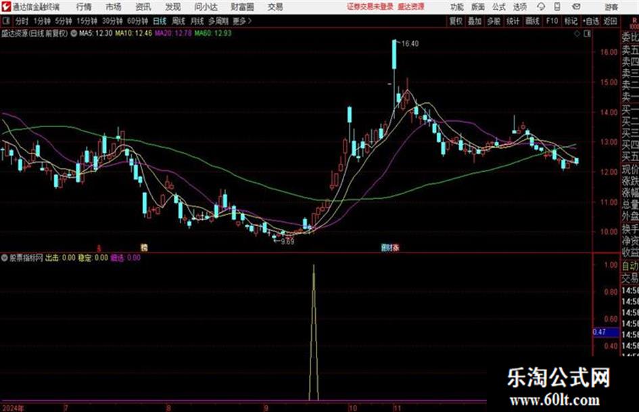Viewport: 639px width, 412px height.
Task: Open the message envelope icon
Action: (576, 7)
